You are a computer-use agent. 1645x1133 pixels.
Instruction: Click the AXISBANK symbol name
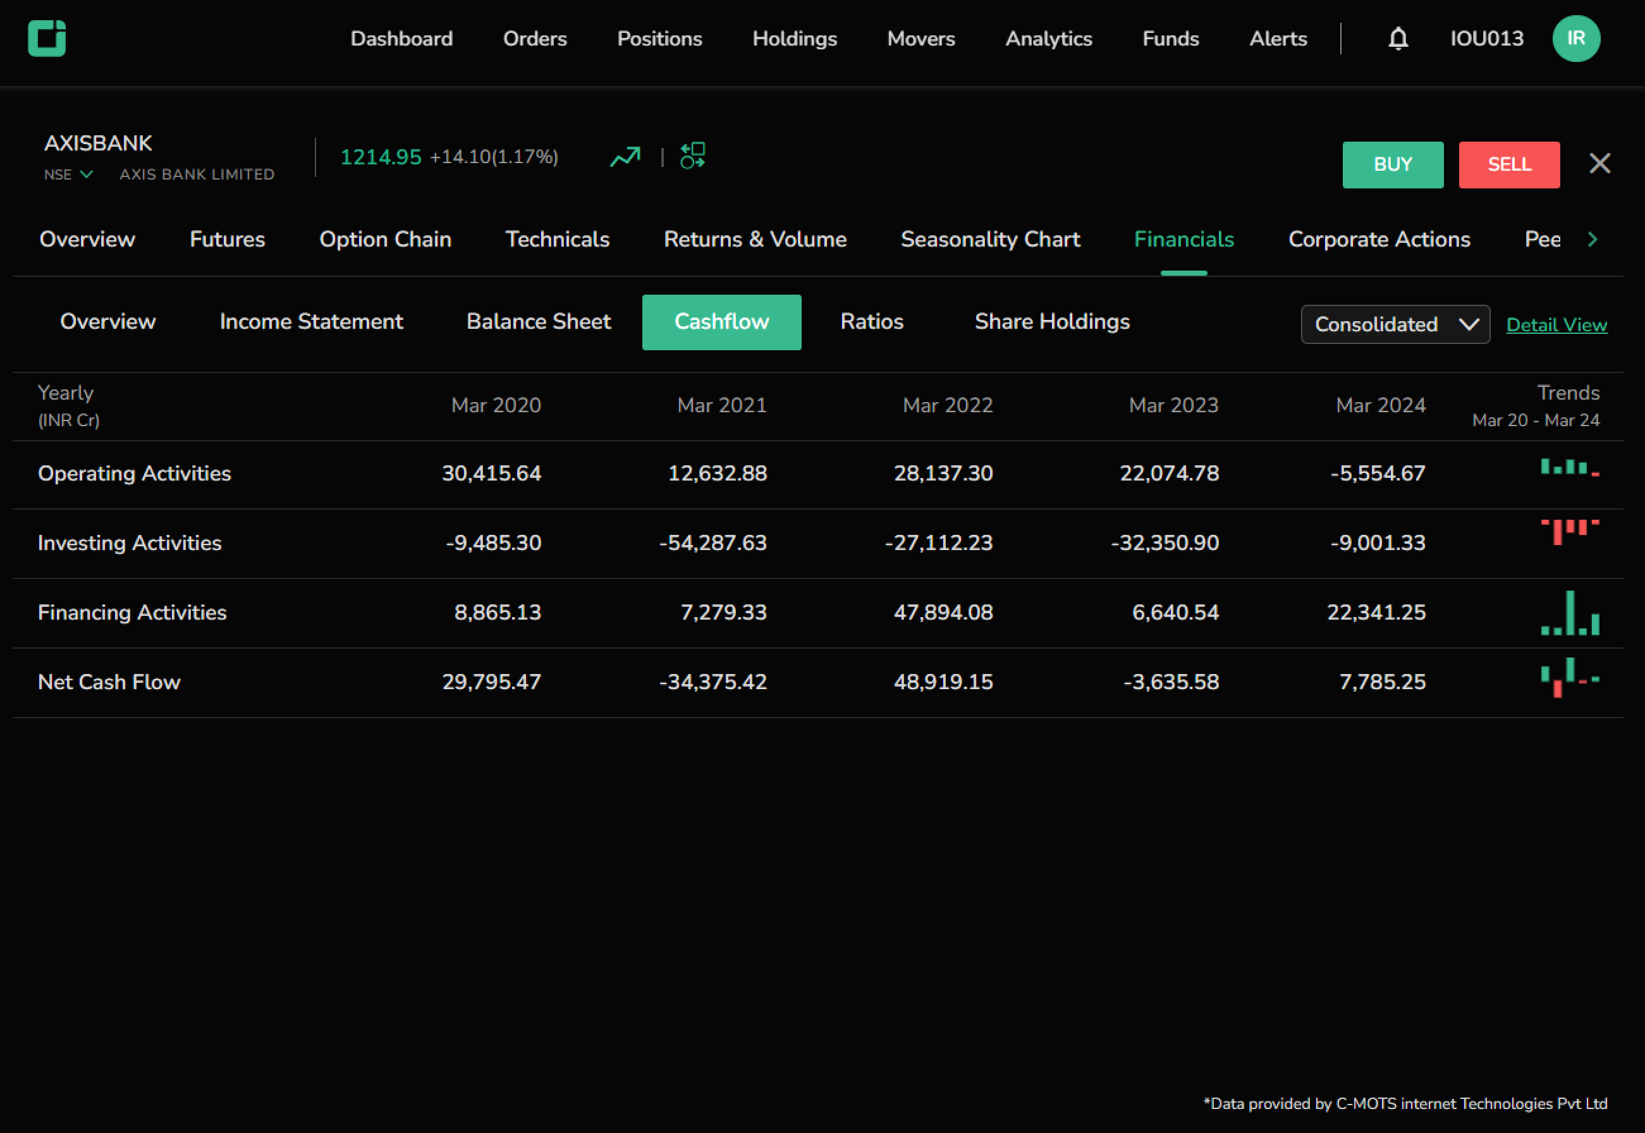coord(98,144)
